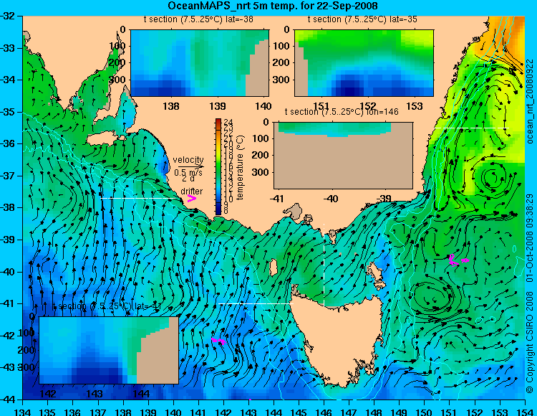
Task: Click the white dashed lat=-38 section line
Action: pos(140,198)
